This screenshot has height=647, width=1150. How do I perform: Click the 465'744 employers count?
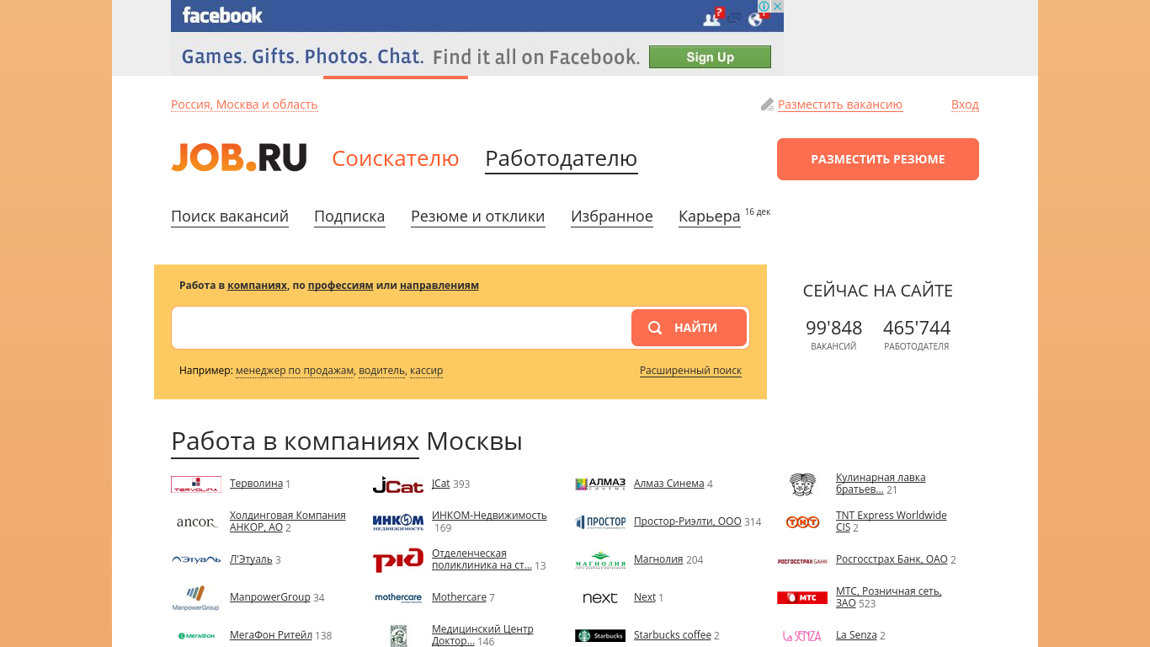pos(917,328)
